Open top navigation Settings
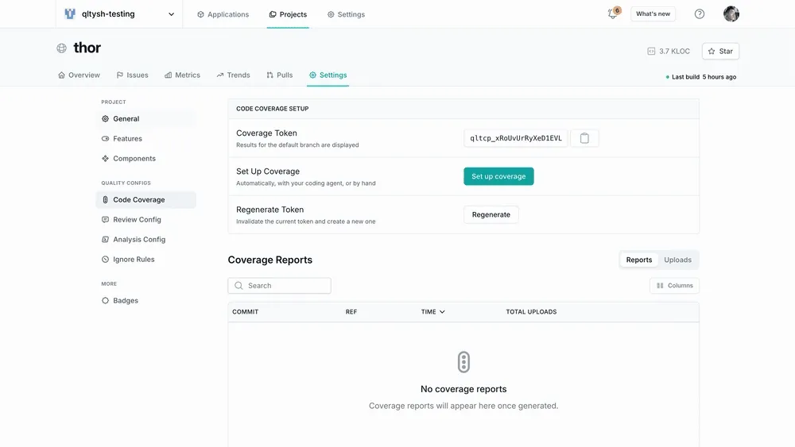 tap(346, 14)
